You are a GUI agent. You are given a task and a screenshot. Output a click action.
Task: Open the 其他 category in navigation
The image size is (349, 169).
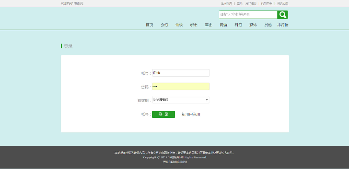click(268, 25)
